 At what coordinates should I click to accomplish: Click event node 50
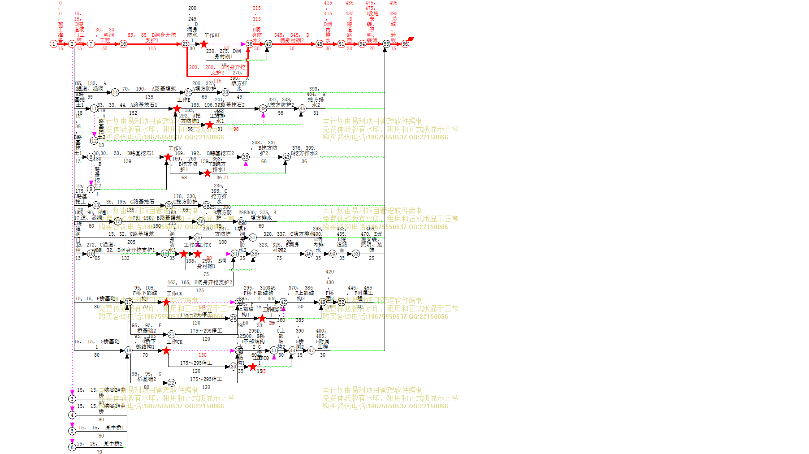pos(333,254)
